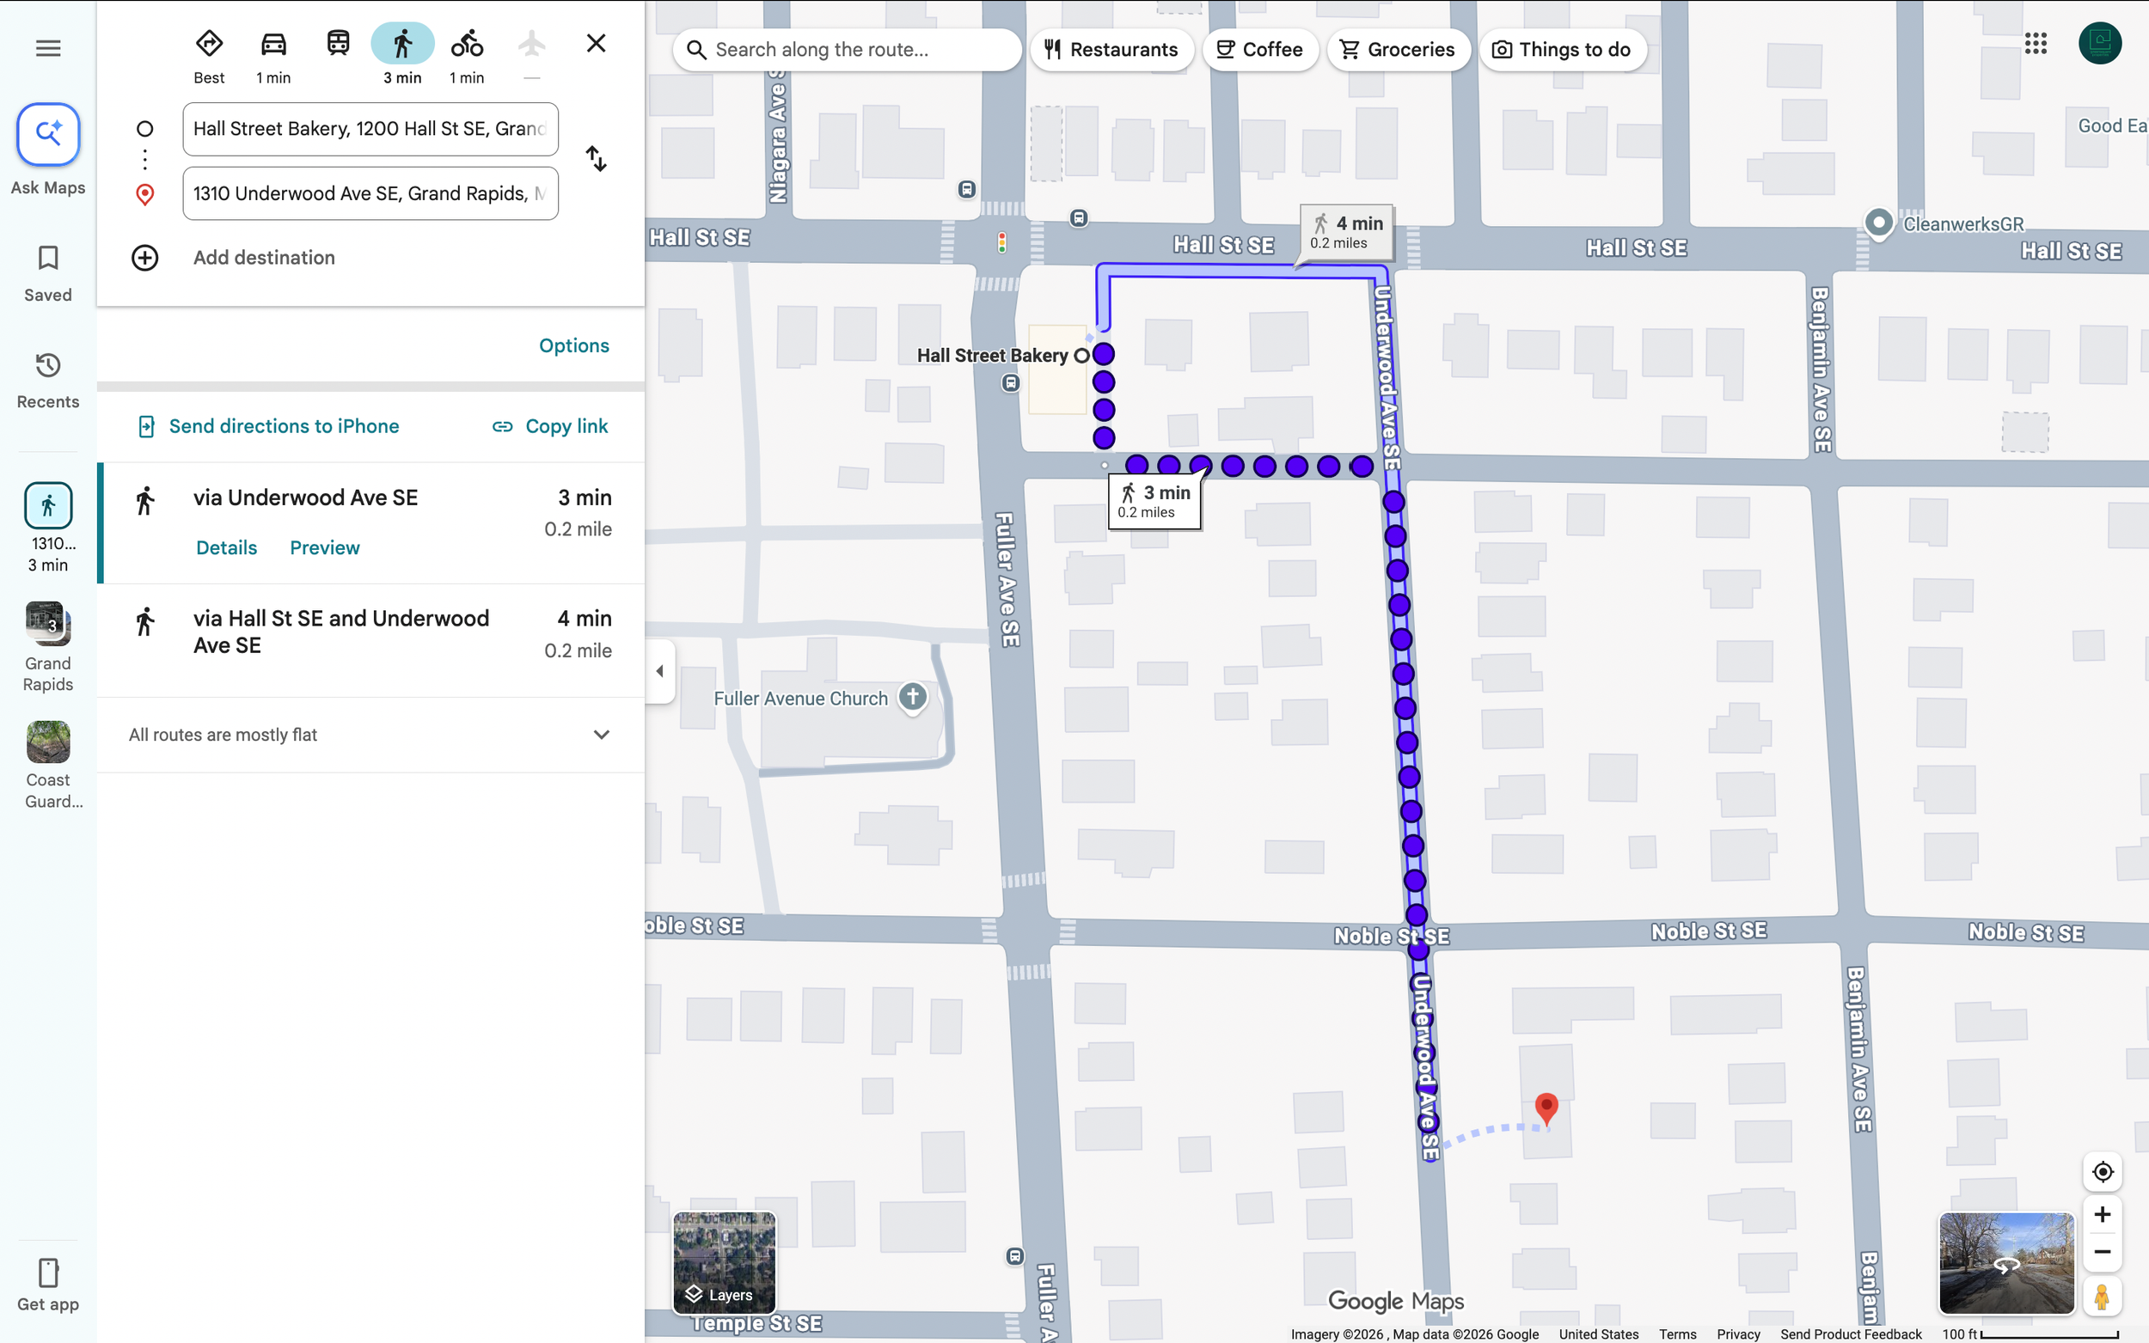Open Recents history

[x=48, y=381]
